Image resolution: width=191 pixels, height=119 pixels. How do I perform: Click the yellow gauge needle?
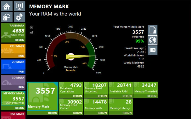(x=79, y=56)
